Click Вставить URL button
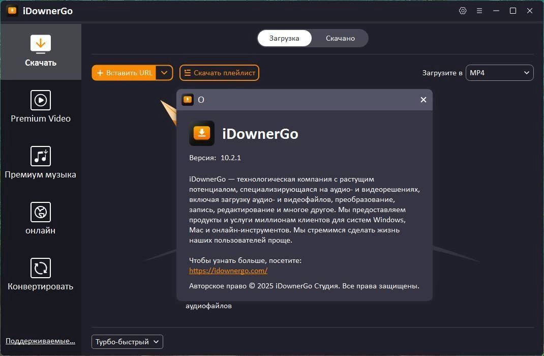Screen dimensions: 544x356 click(124, 73)
